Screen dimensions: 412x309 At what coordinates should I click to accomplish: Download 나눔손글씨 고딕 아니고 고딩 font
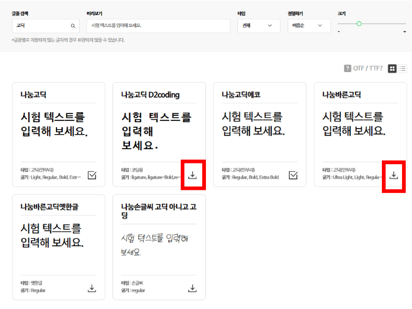[x=192, y=288]
